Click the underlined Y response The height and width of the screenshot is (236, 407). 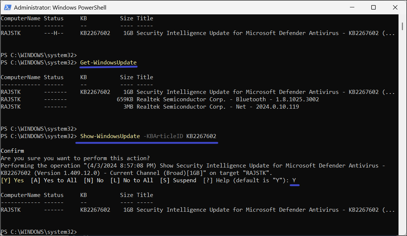294,180
